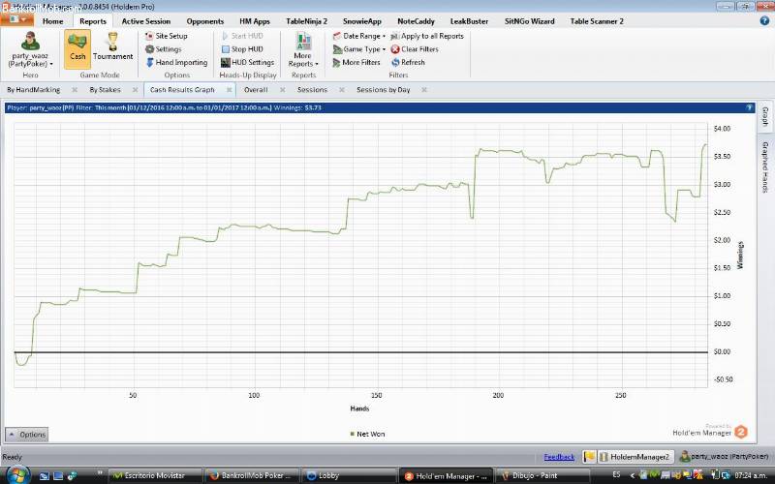Screen dimensions: 775x484
Task: Click Start HUD
Action: click(x=242, y=36)
